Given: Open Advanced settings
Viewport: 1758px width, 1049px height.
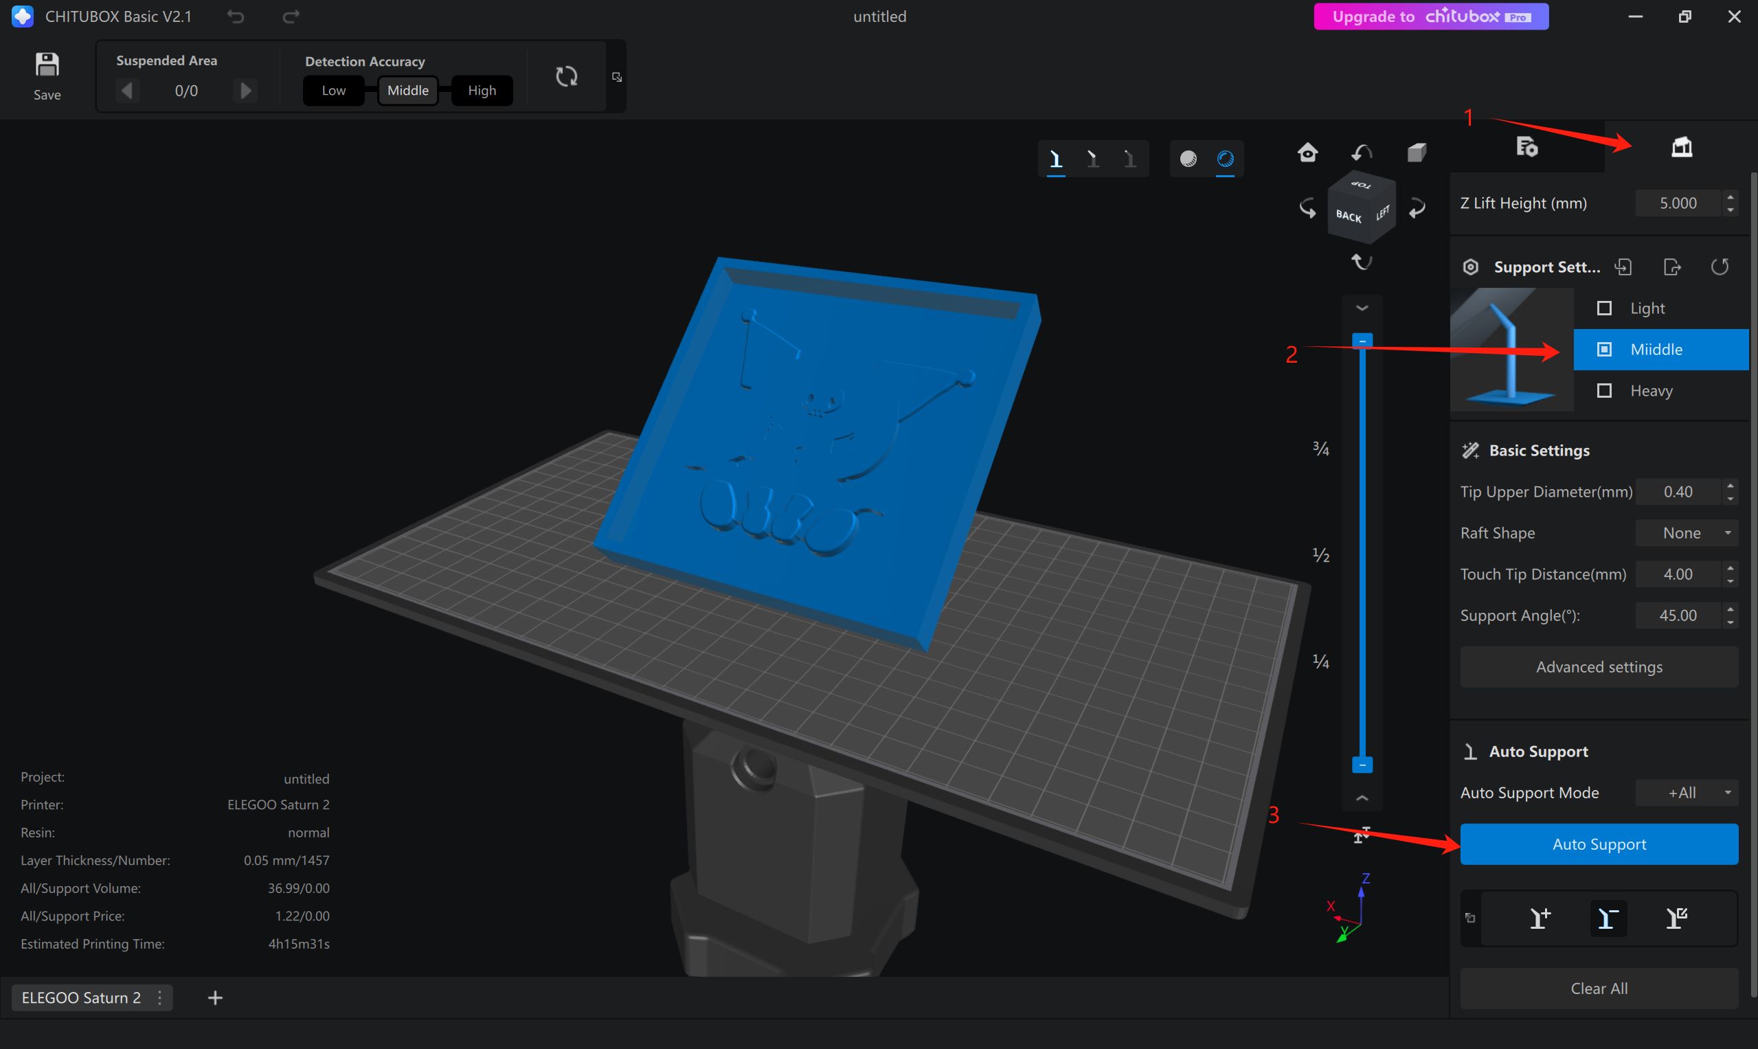Looking at the screenshot, I should click(x=1599, y=666).
